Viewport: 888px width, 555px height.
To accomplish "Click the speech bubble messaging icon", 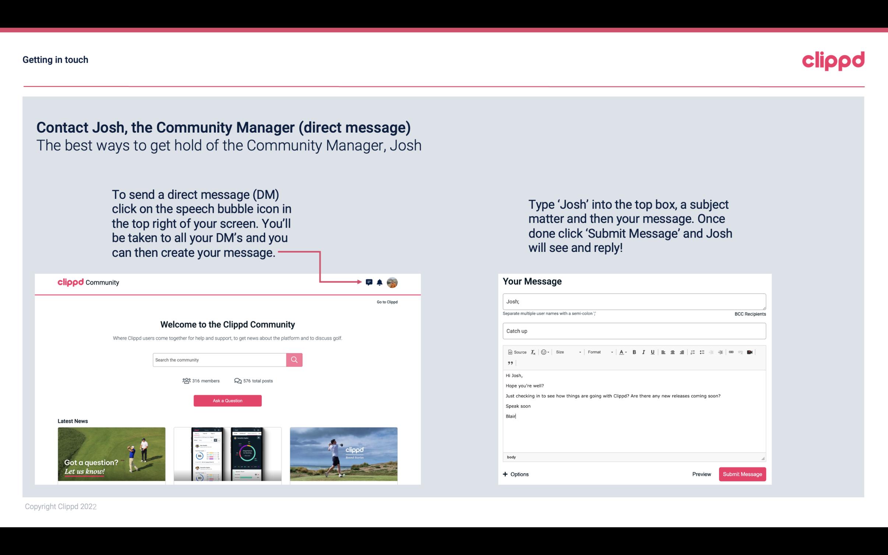I will 369,282.
